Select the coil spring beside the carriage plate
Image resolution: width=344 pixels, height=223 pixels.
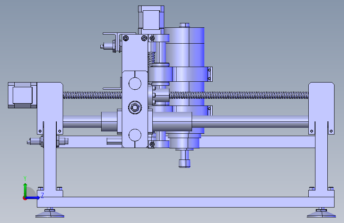(x=152, y=59)
